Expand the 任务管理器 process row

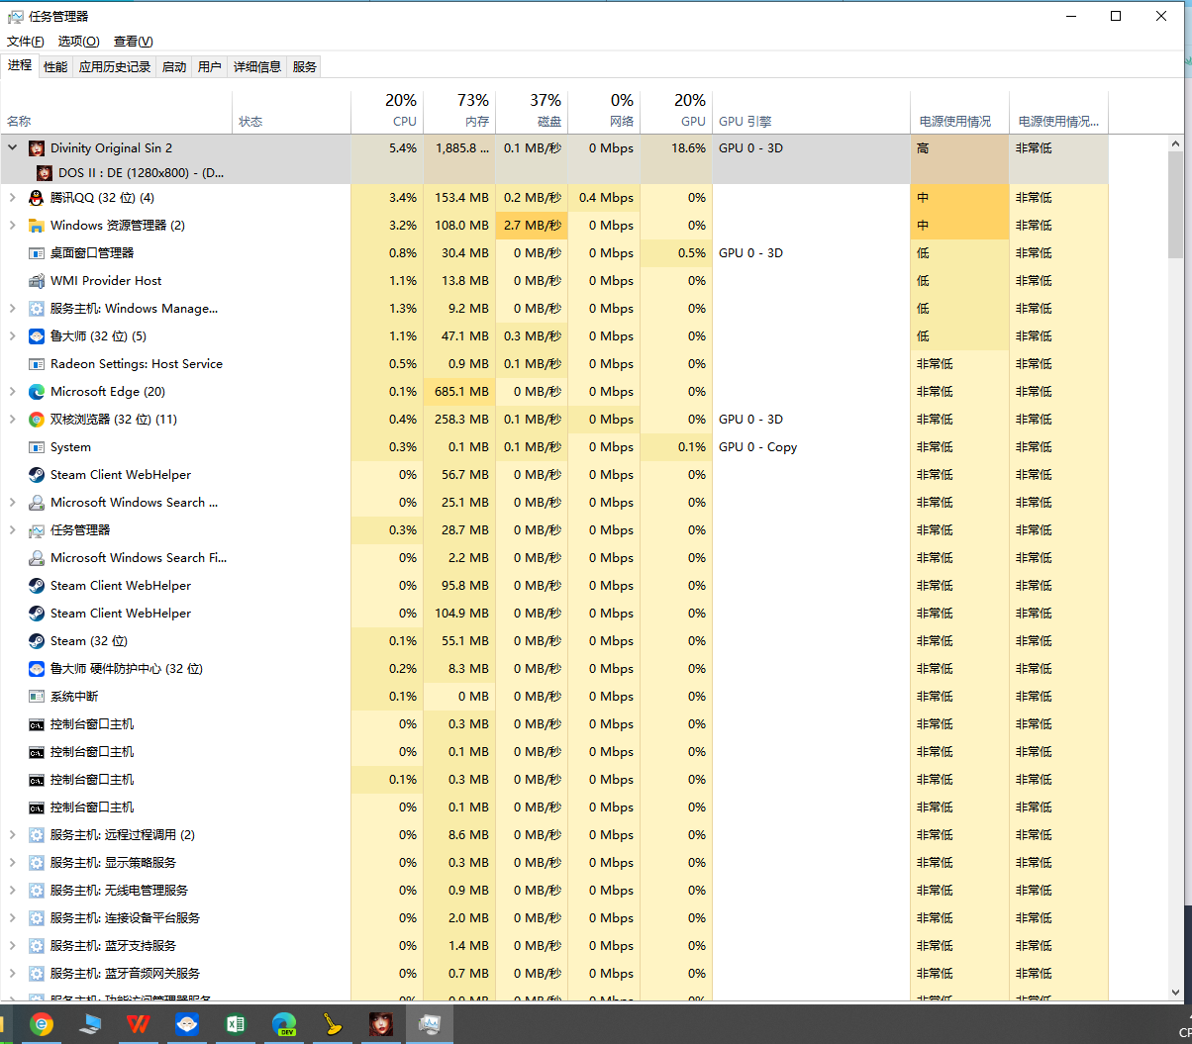pyautogui.click(x=13, y=530)
